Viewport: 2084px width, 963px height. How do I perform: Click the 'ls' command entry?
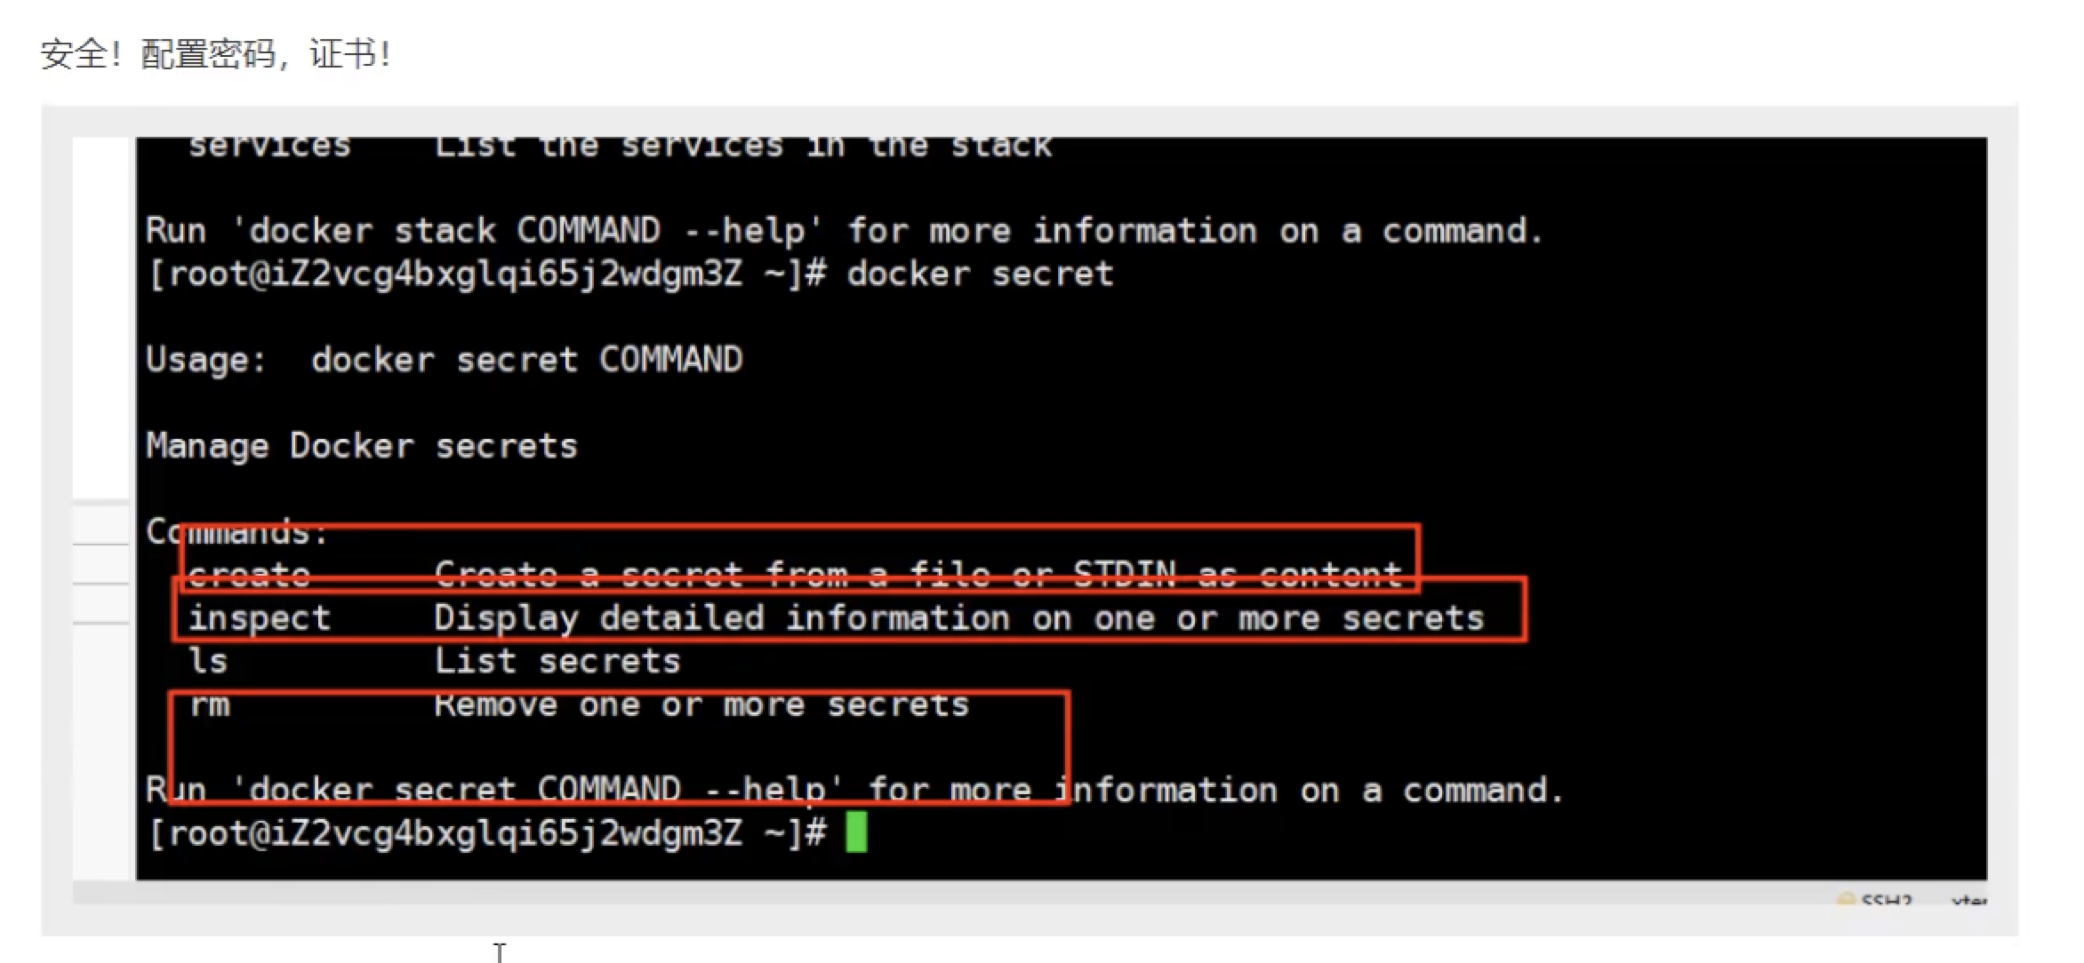[x=208, y=661]
